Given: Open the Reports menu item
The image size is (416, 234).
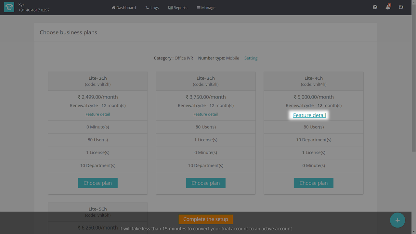Looking at the screenshot, I should pyautogui.click(x=178, y=7).
